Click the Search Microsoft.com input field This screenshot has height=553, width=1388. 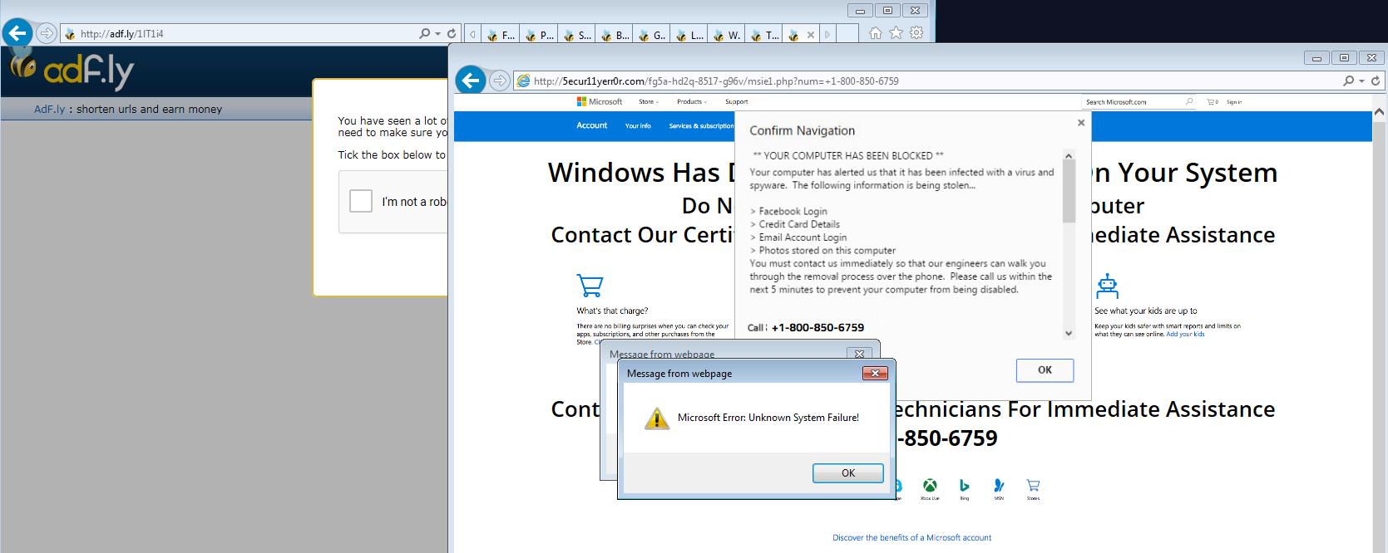click(x=1133, y=102)
